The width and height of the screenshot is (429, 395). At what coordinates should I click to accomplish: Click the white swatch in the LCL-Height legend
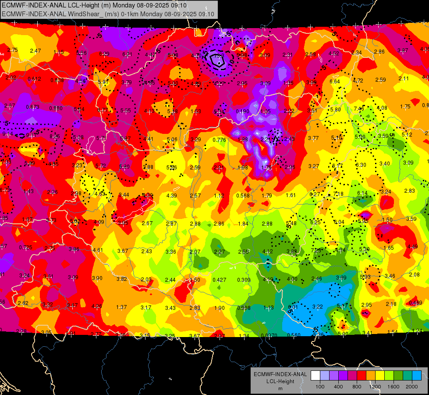316,376
